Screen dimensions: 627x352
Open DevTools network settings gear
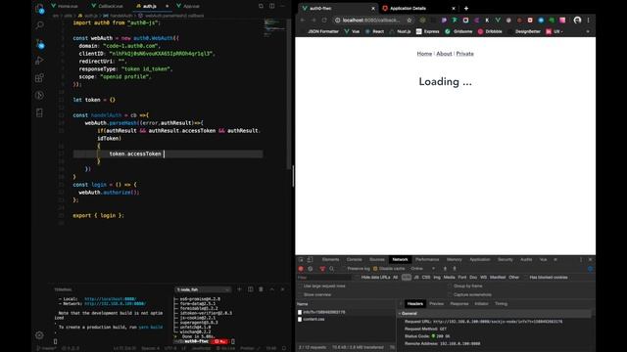pyautogui.click(x=590, y=269)
